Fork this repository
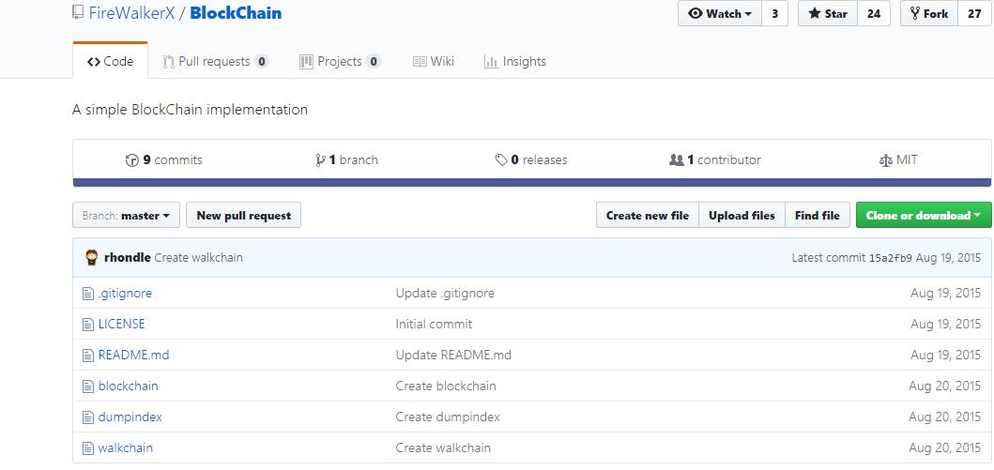994x470 pixels. (x=929, y=13)
